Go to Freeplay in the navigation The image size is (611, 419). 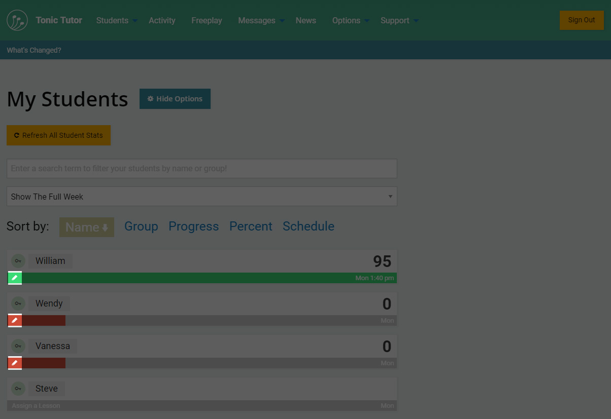coord(207,20)
